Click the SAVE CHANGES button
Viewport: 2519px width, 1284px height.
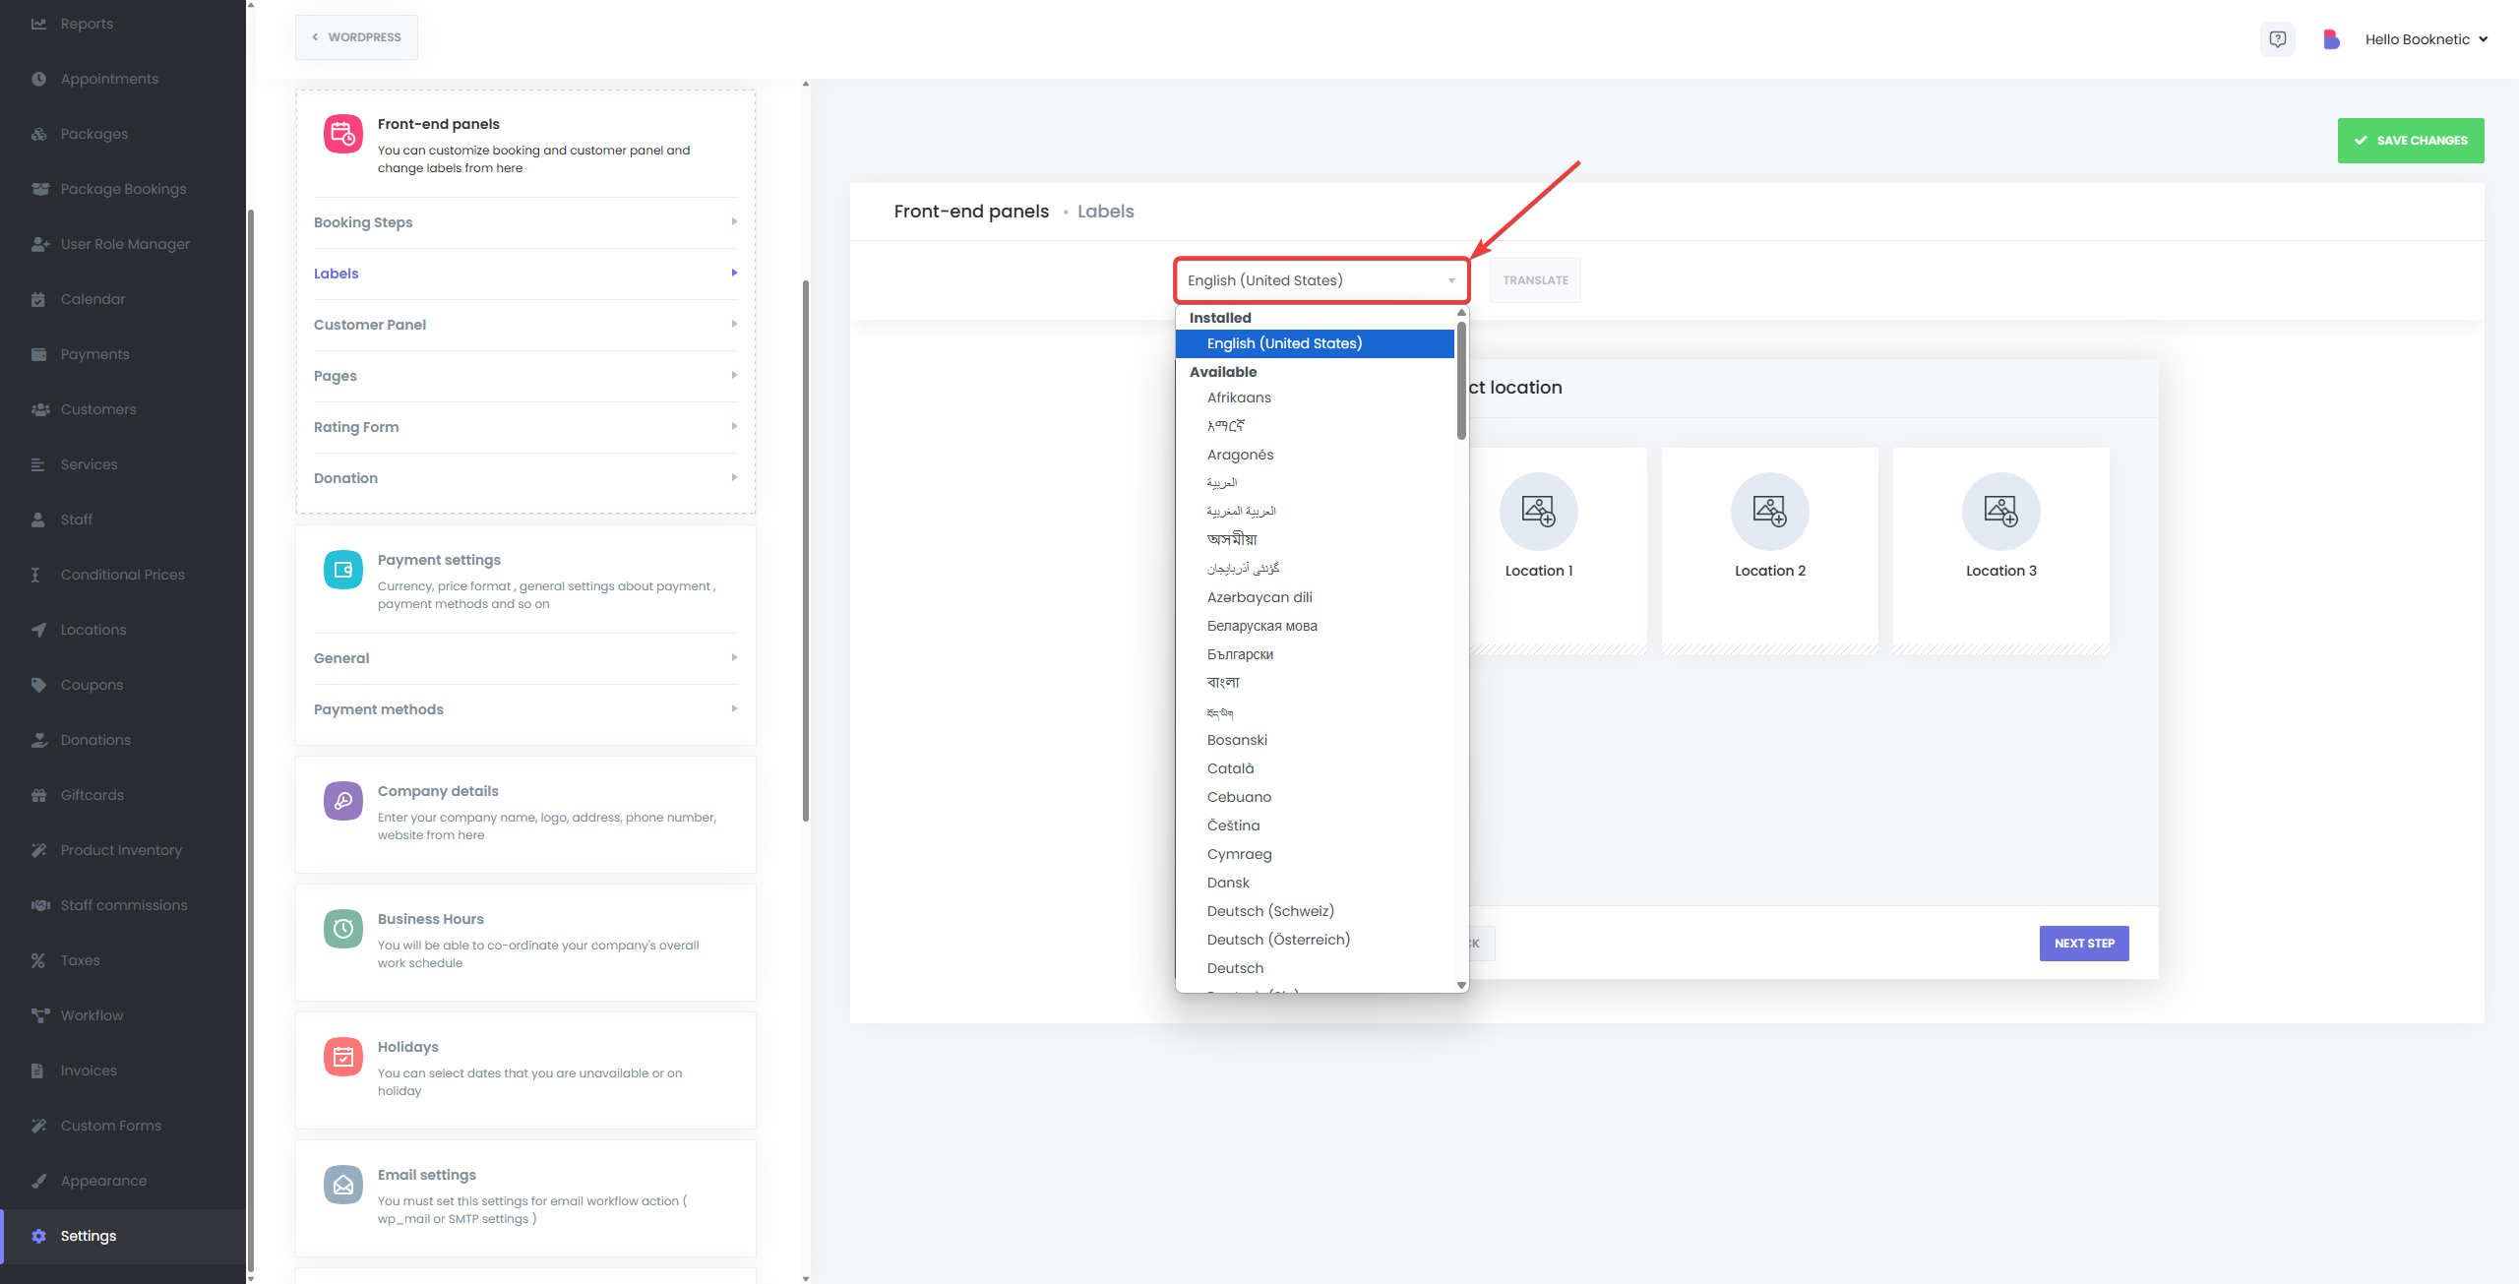pos(2411,141)
